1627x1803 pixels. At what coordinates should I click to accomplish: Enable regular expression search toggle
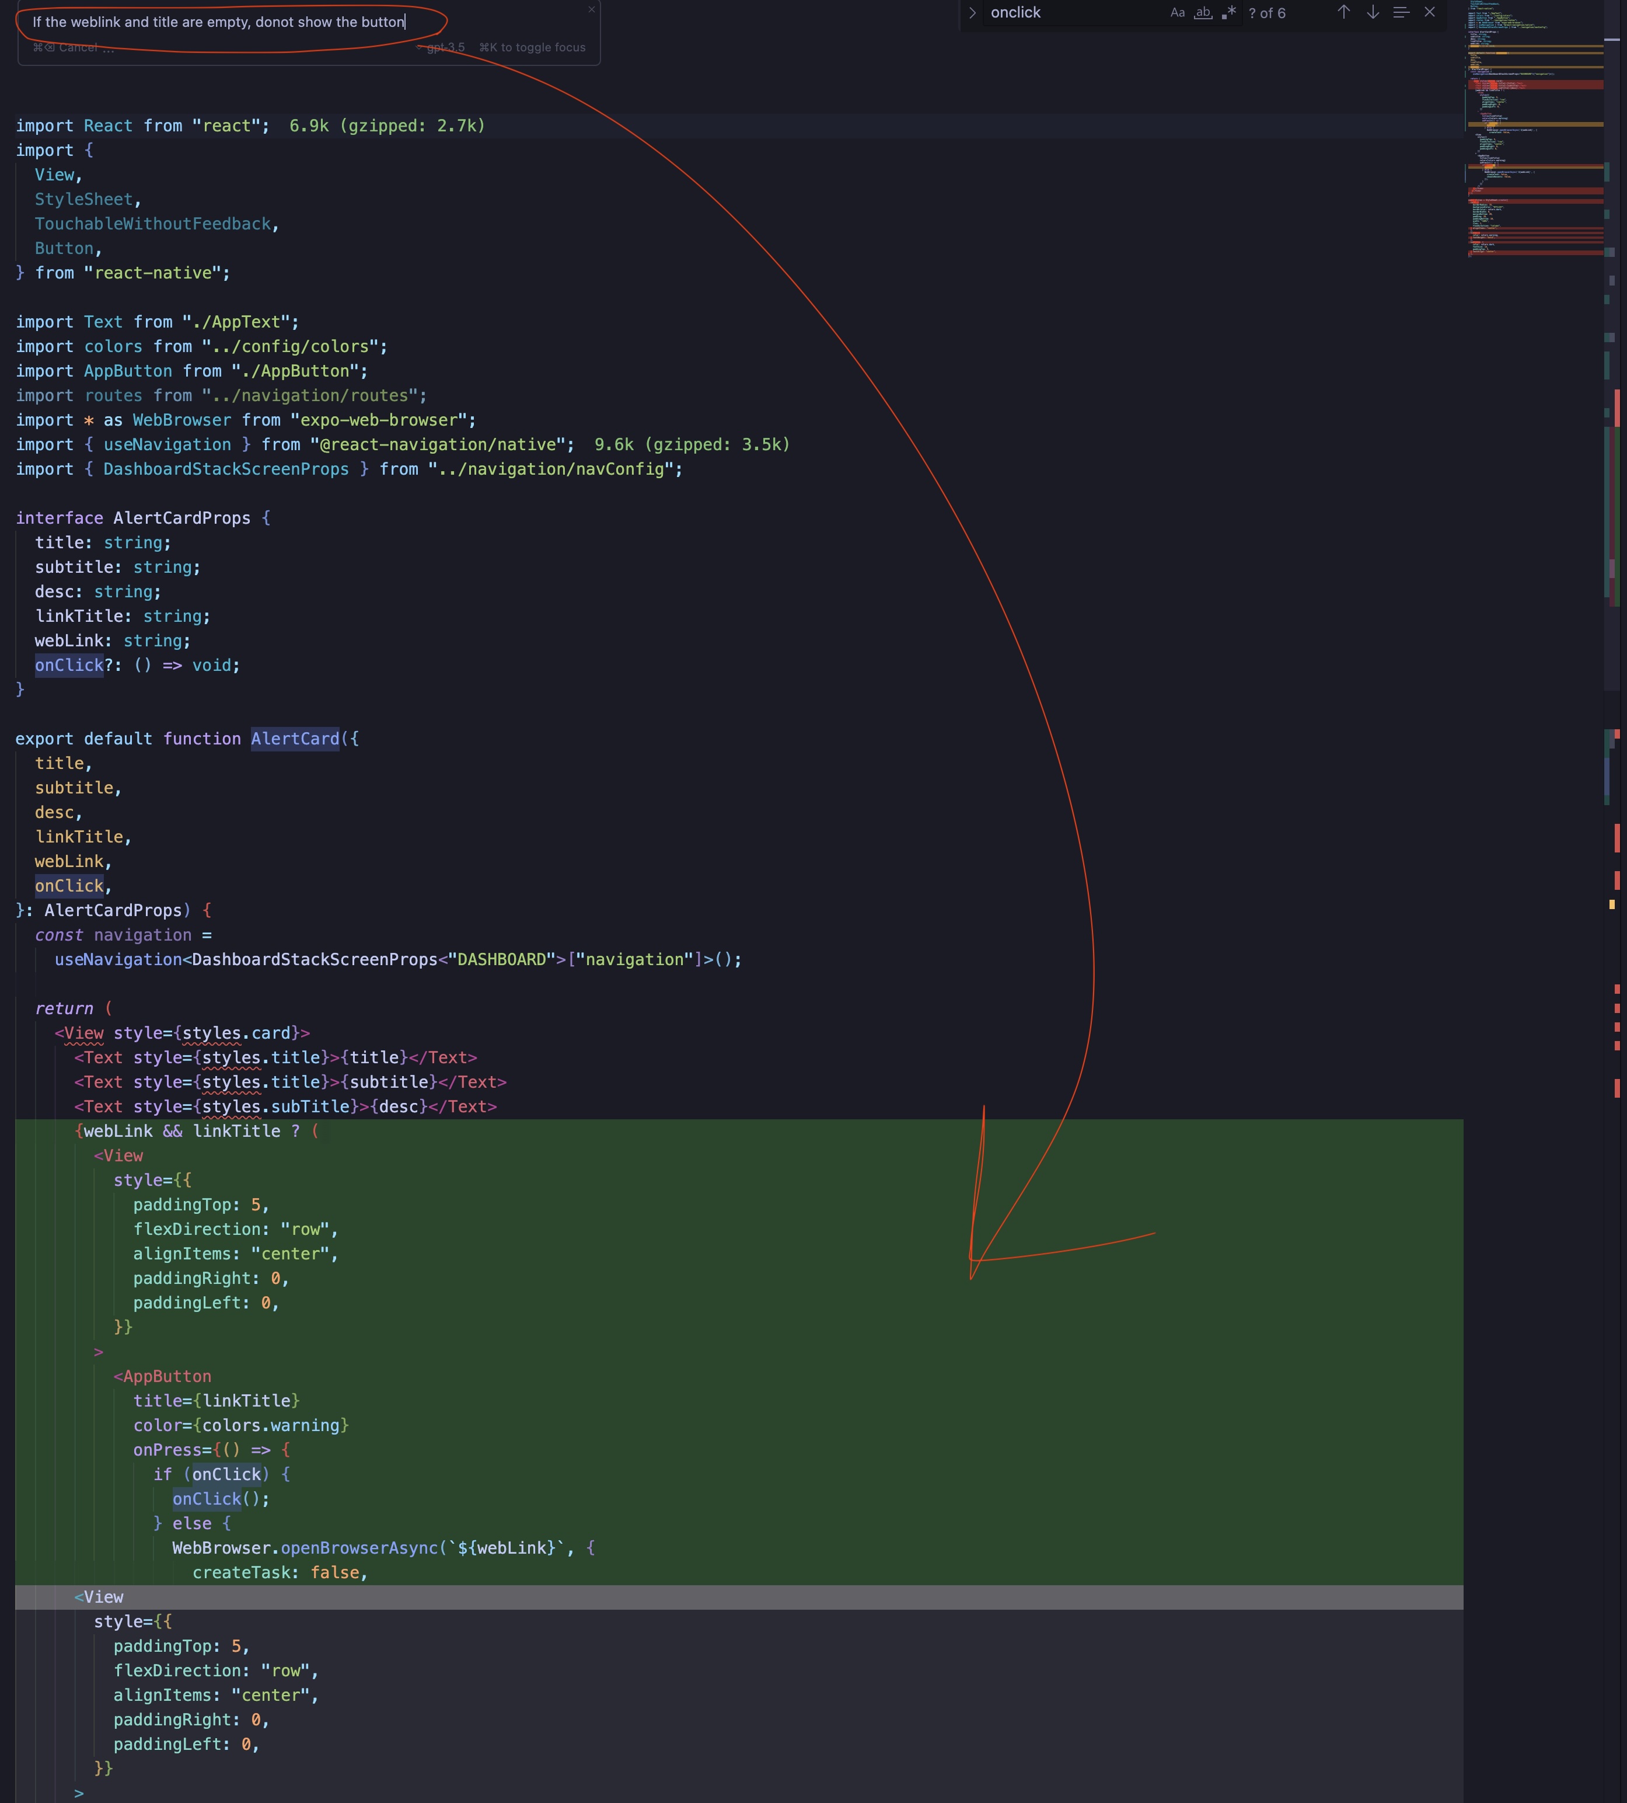tap(1228, 12)
